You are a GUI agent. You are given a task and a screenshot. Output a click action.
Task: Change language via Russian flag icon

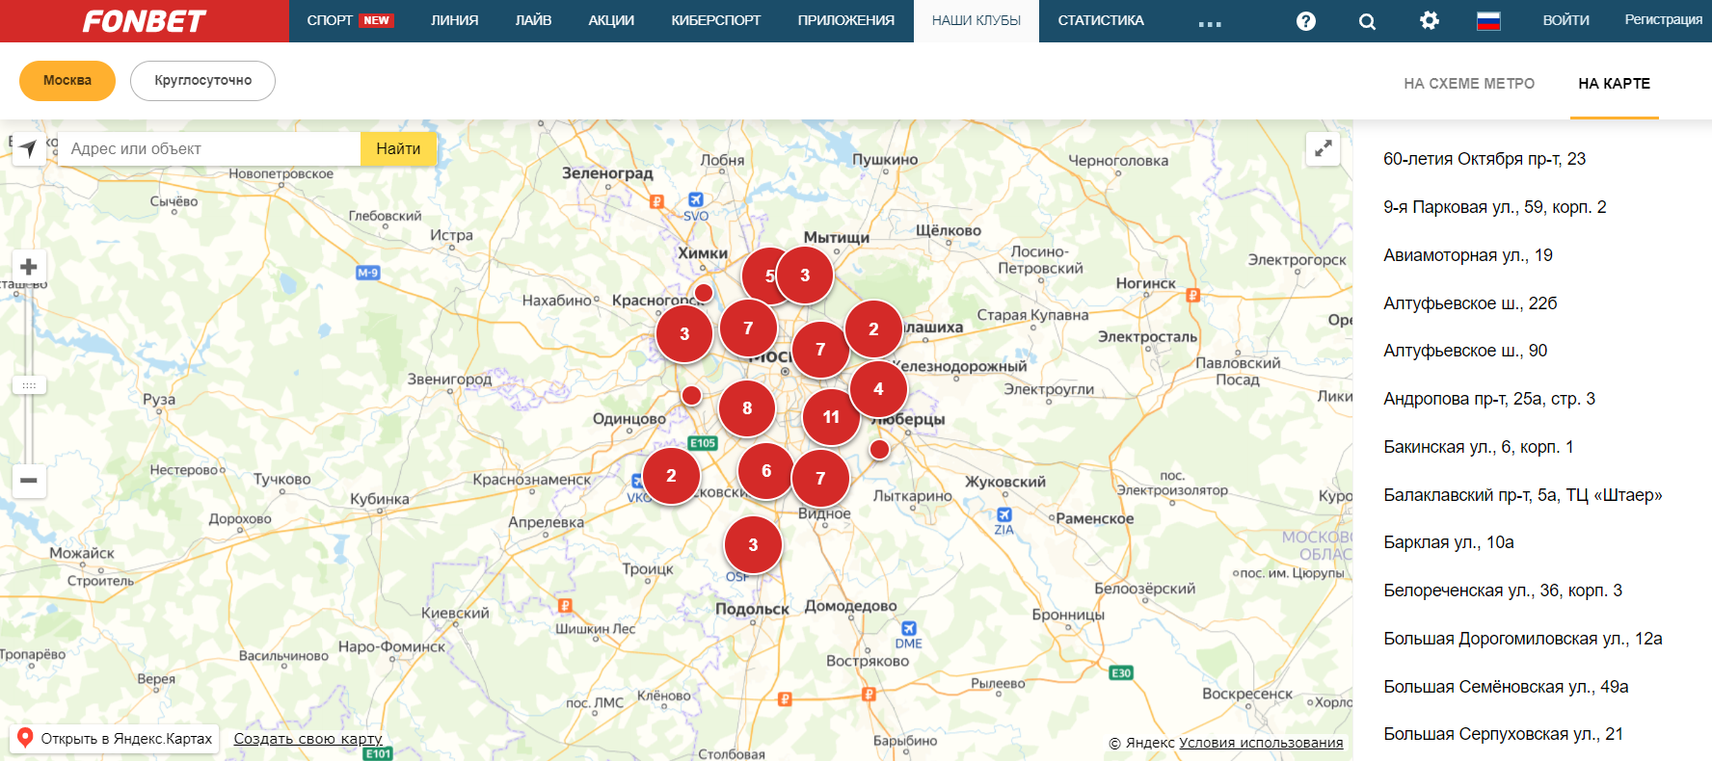(x=1488, y=20)
